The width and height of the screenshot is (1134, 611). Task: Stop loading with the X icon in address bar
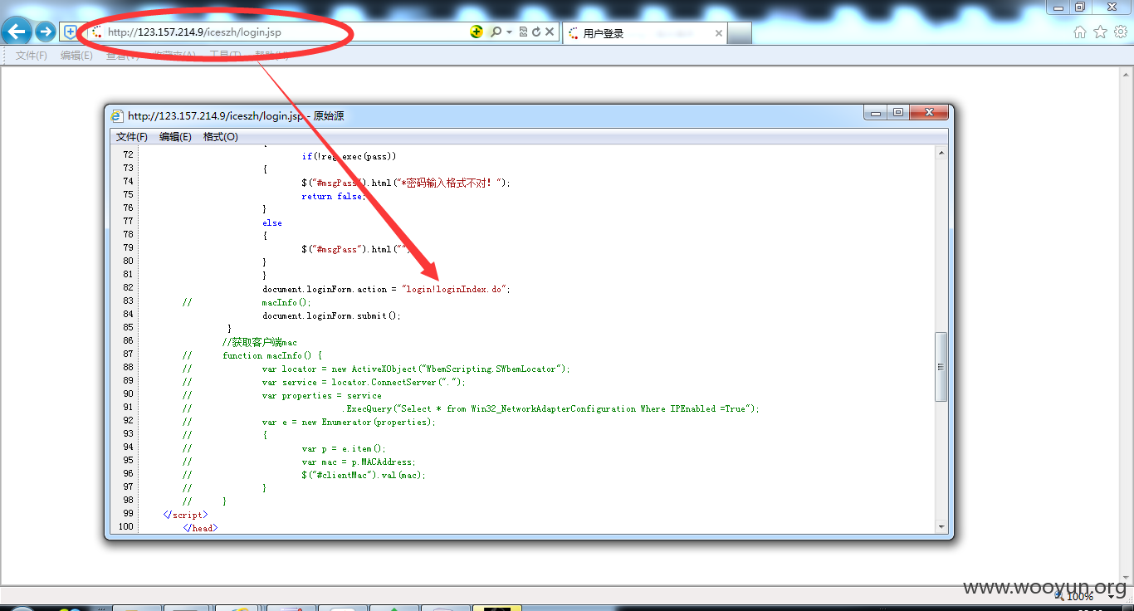tap(550, 32)
